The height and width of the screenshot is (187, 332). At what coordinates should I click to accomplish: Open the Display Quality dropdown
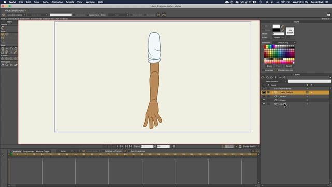click(x=251, y=146)
